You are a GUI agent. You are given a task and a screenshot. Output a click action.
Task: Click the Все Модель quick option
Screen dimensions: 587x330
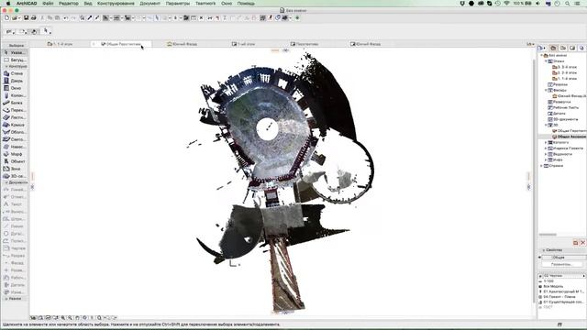coord(553,286)
